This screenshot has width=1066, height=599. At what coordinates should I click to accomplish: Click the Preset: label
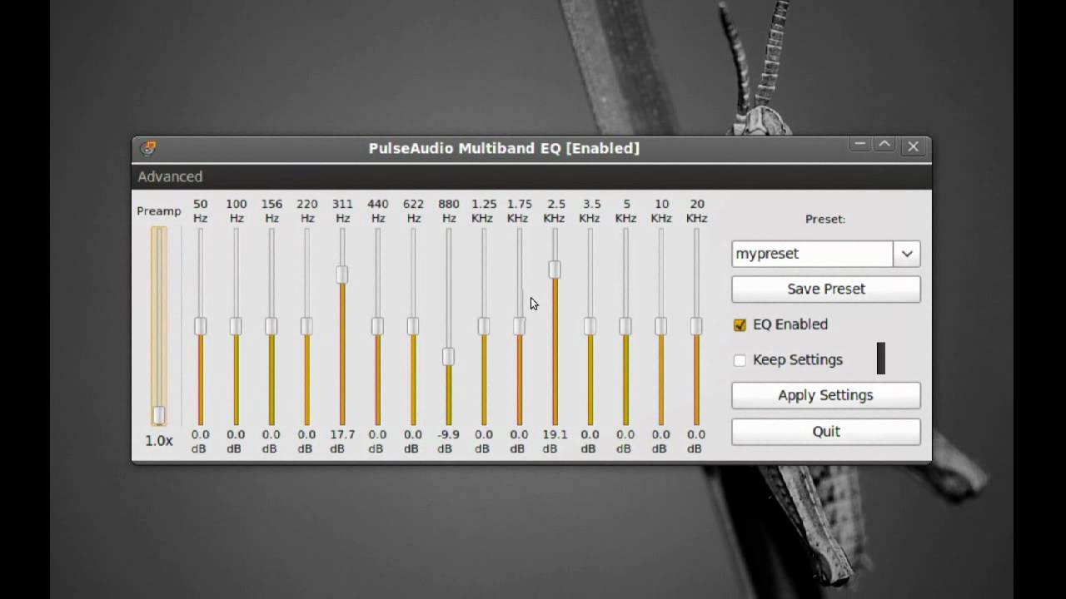(x=825, y=219)
